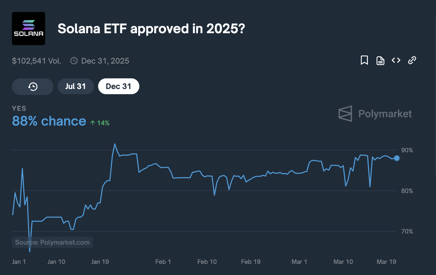Click the clock icon beside end date
436x275 pixels.
coord(74,61)
